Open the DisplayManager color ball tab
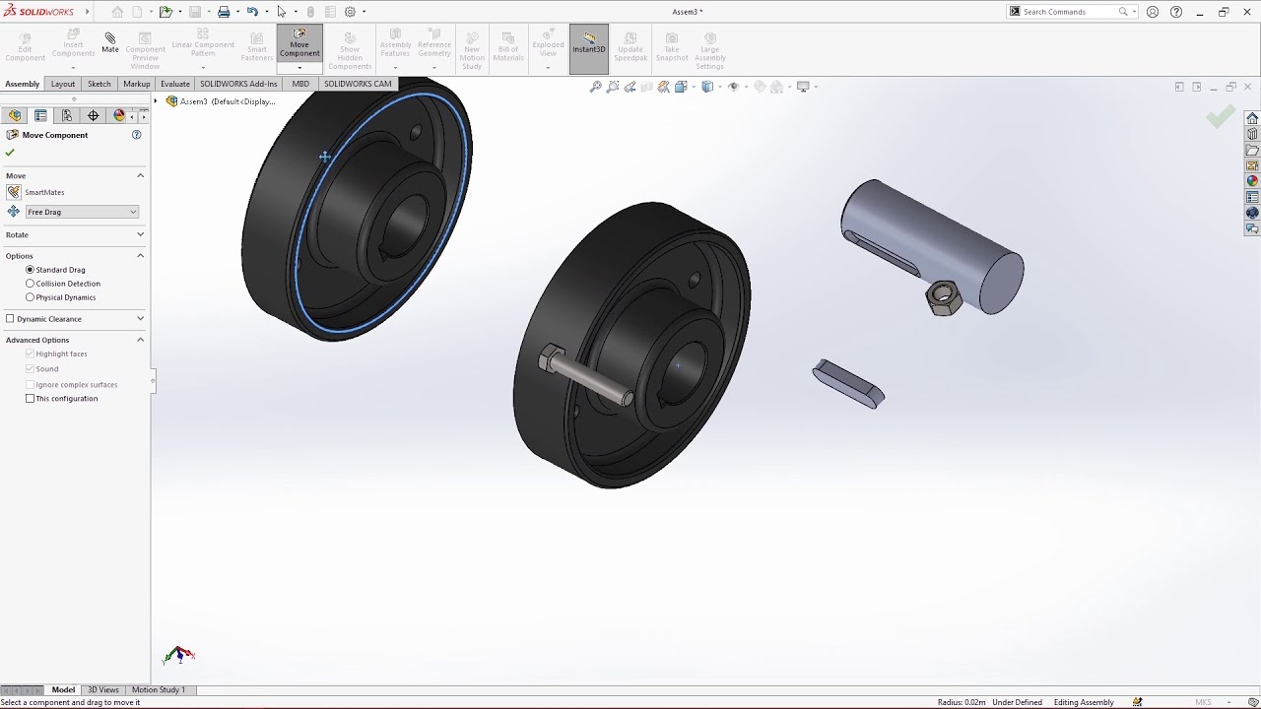 [119, 115]
